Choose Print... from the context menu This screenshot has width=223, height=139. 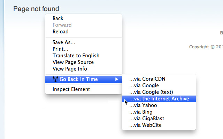[60, 49]
